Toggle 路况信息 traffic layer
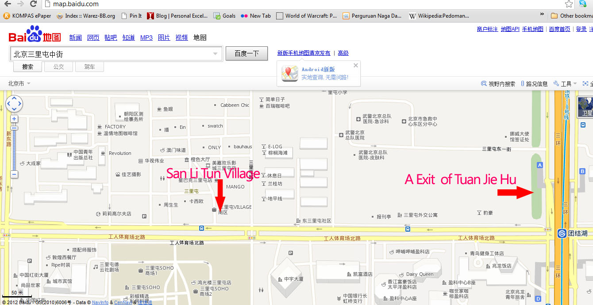Screen dimensions: 593x305 click(x=534, y=84)
